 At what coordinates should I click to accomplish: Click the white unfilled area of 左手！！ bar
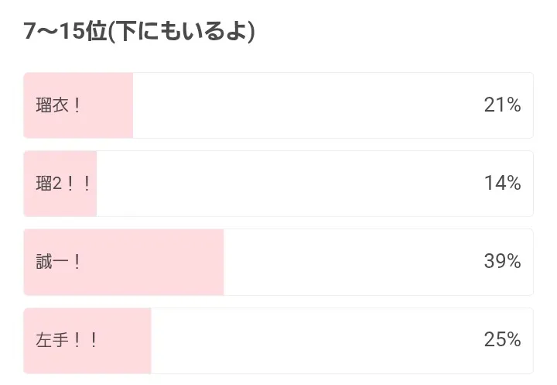coord(309,340)
